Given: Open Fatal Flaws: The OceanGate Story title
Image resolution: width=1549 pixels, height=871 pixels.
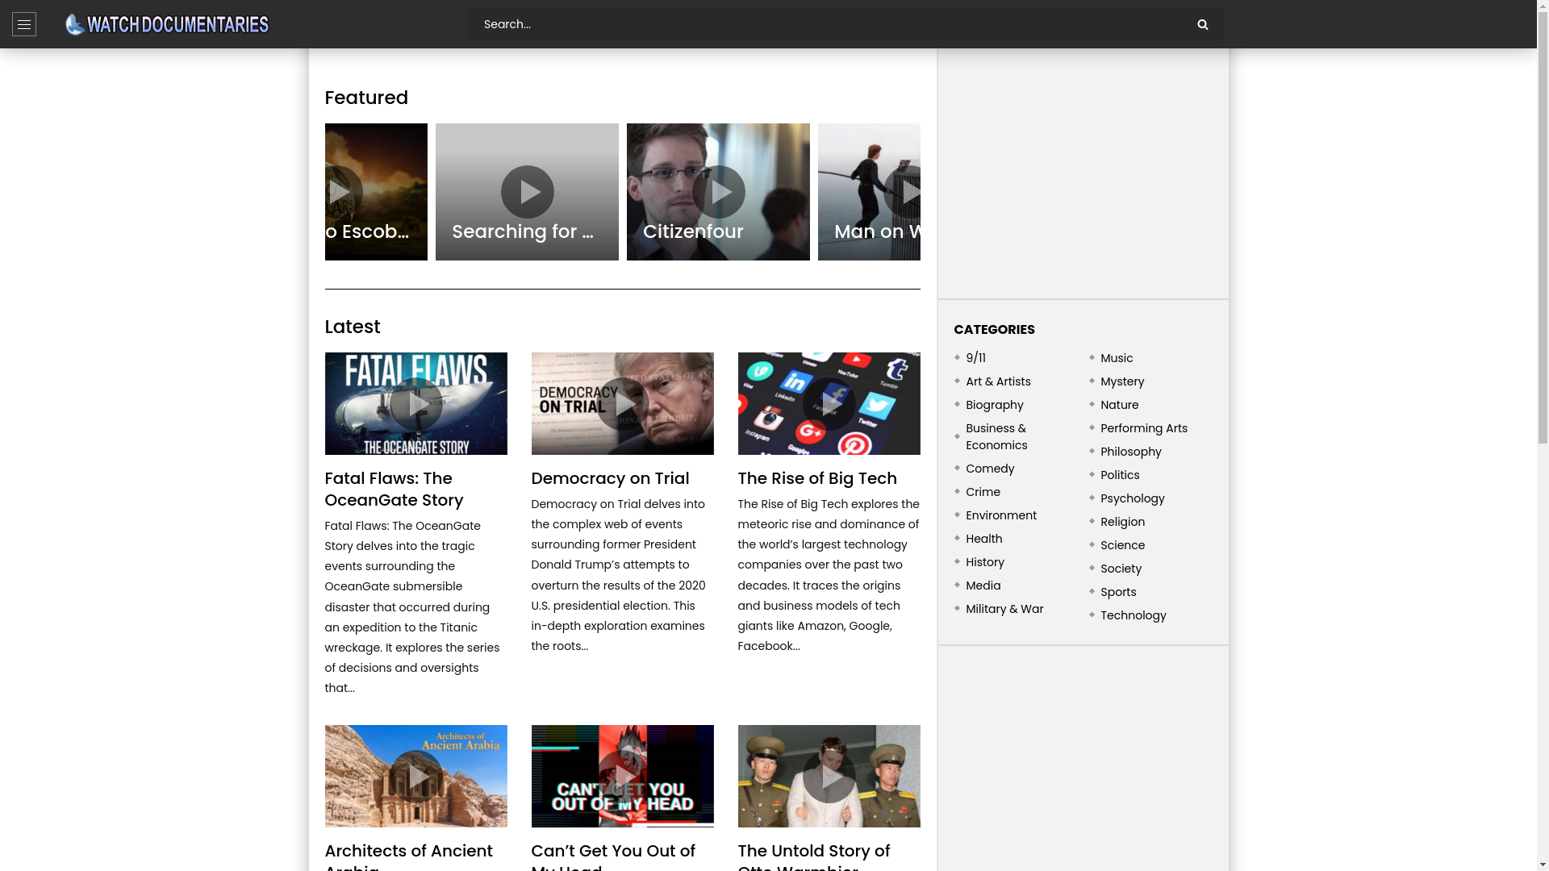Looking at the screenshot, I should click(x=395, y=489).
